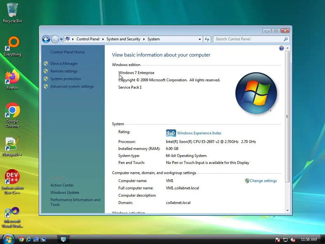Open Windows Update in sidebar
Image resolution: width=325 pixels, height=244 pixels.
tap(65, 193)
